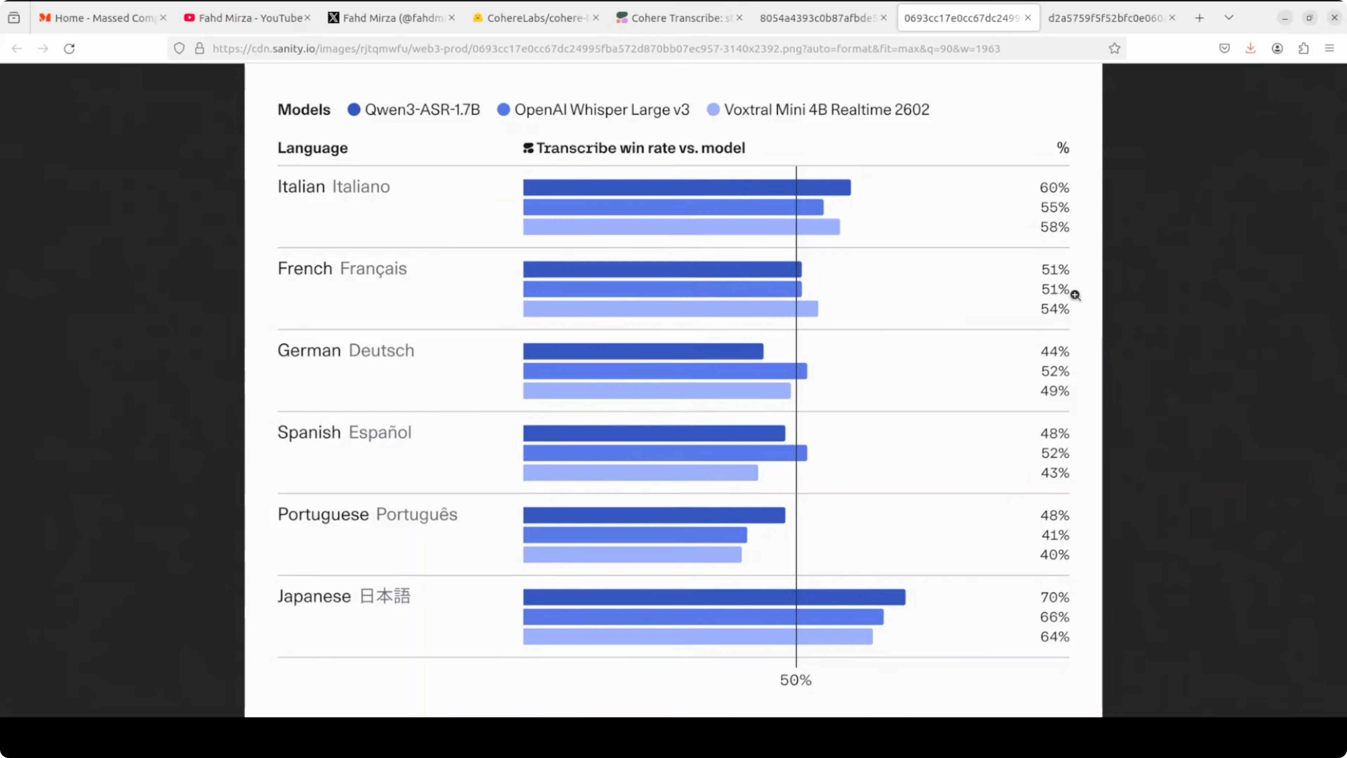Click the Qwen3-ASR-1.7B legend color dot

tap(354, 109)
